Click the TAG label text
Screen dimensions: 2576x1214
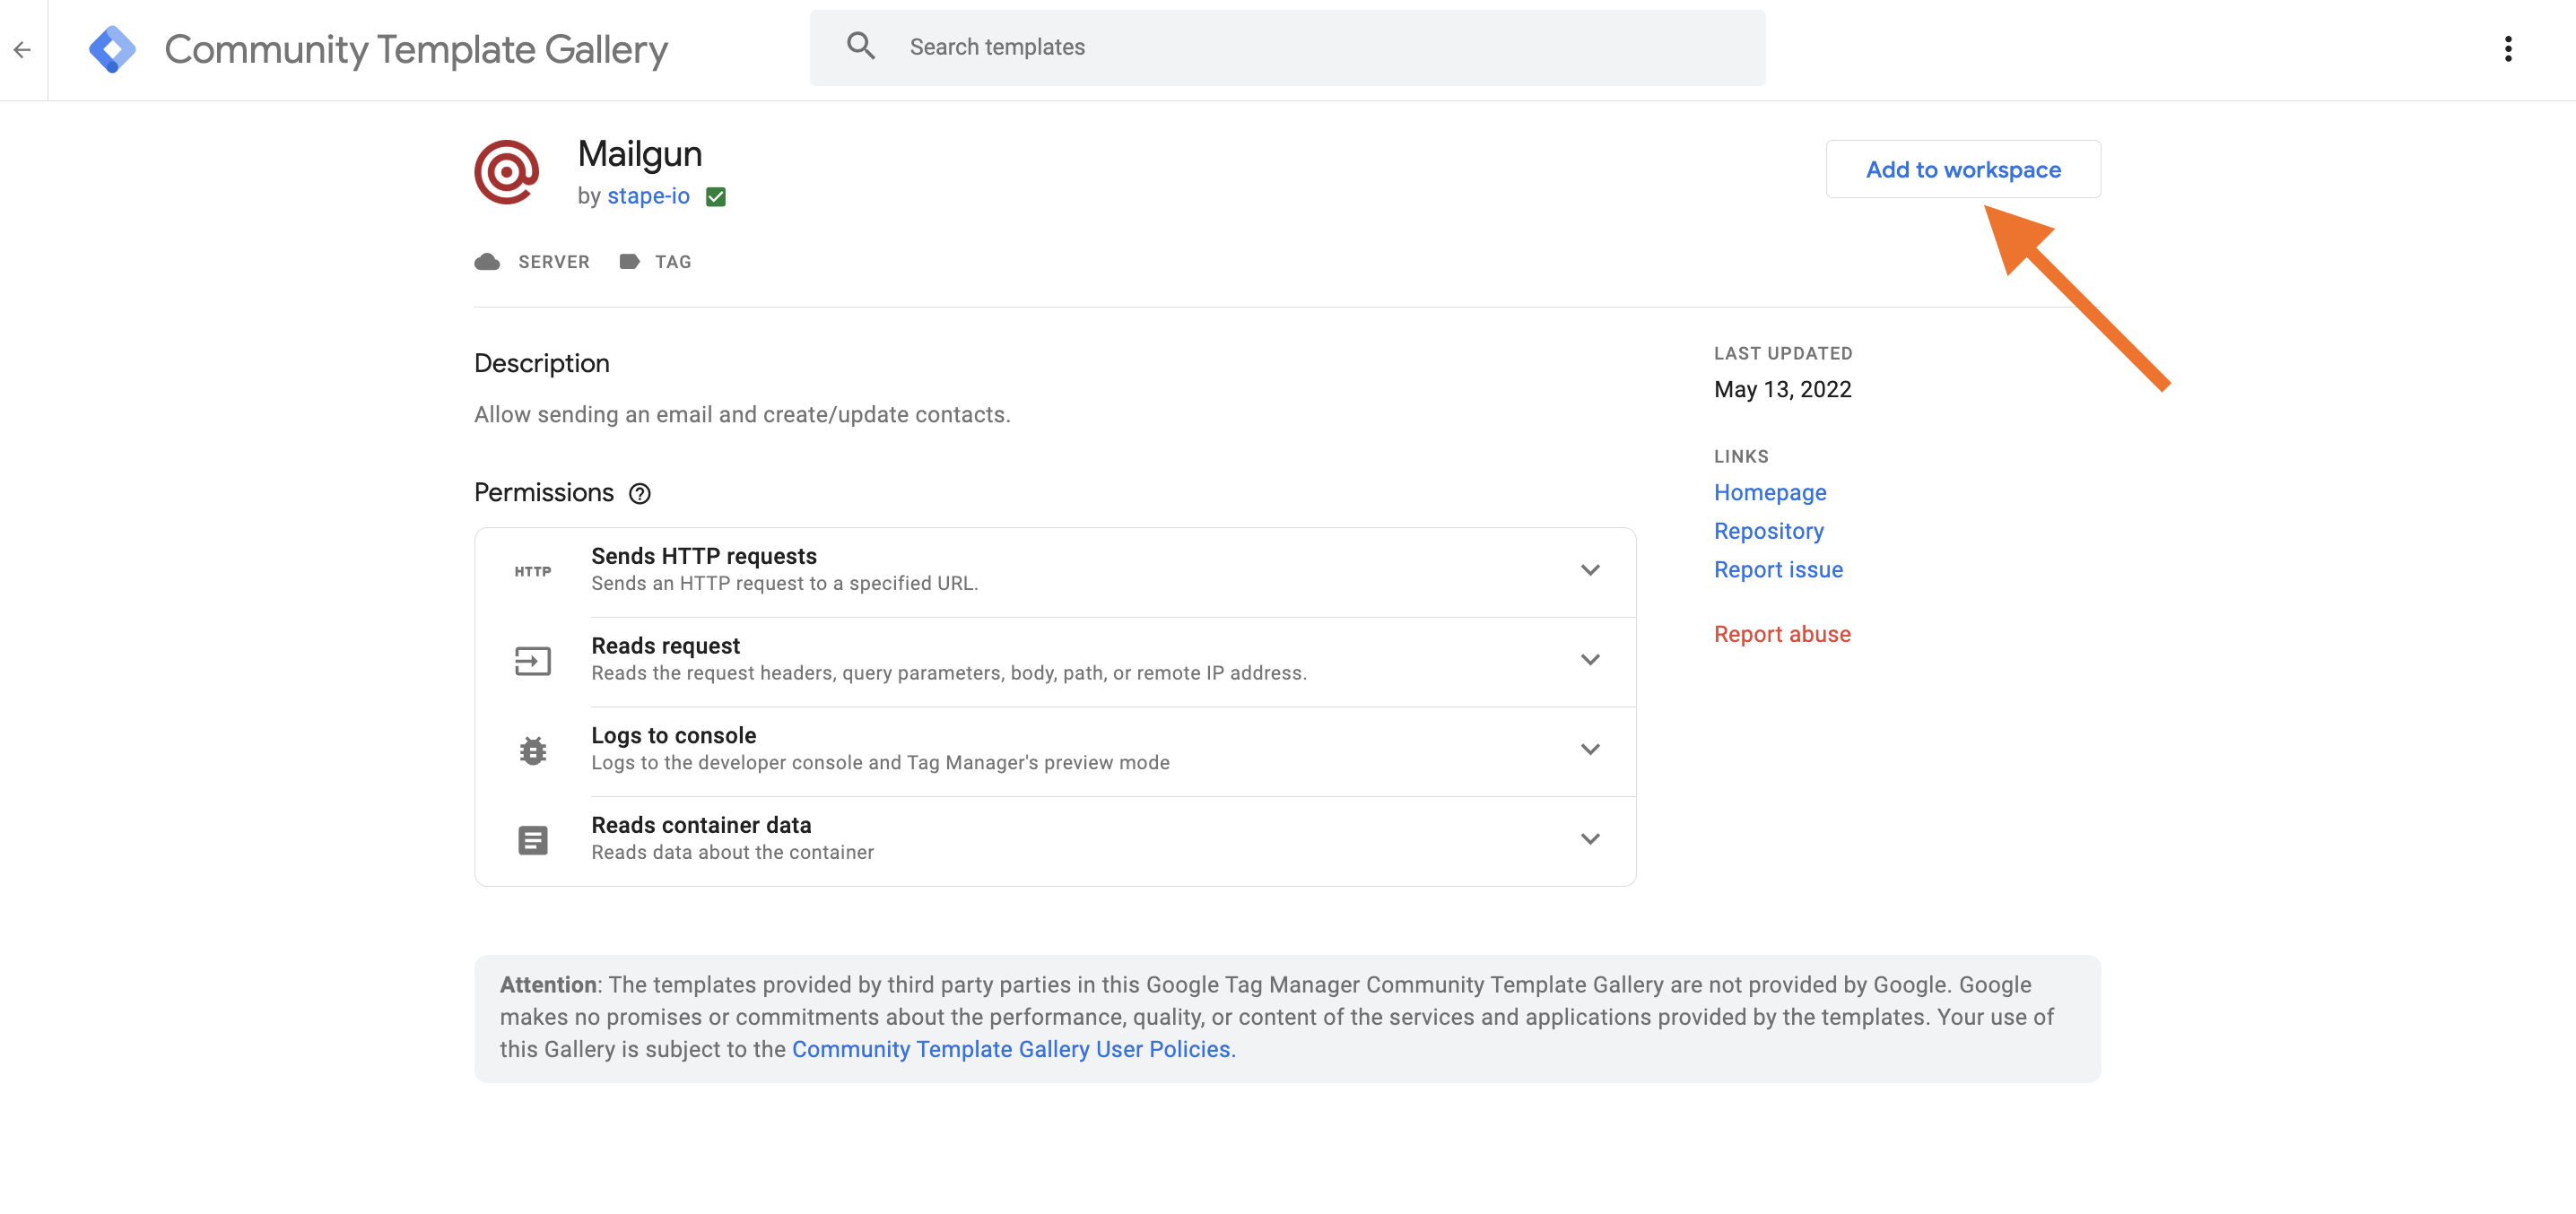click(x=672, y=262)
